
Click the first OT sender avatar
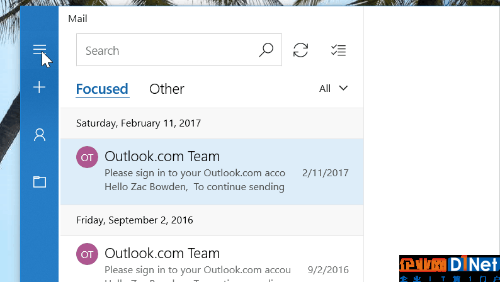pos(87,157)
